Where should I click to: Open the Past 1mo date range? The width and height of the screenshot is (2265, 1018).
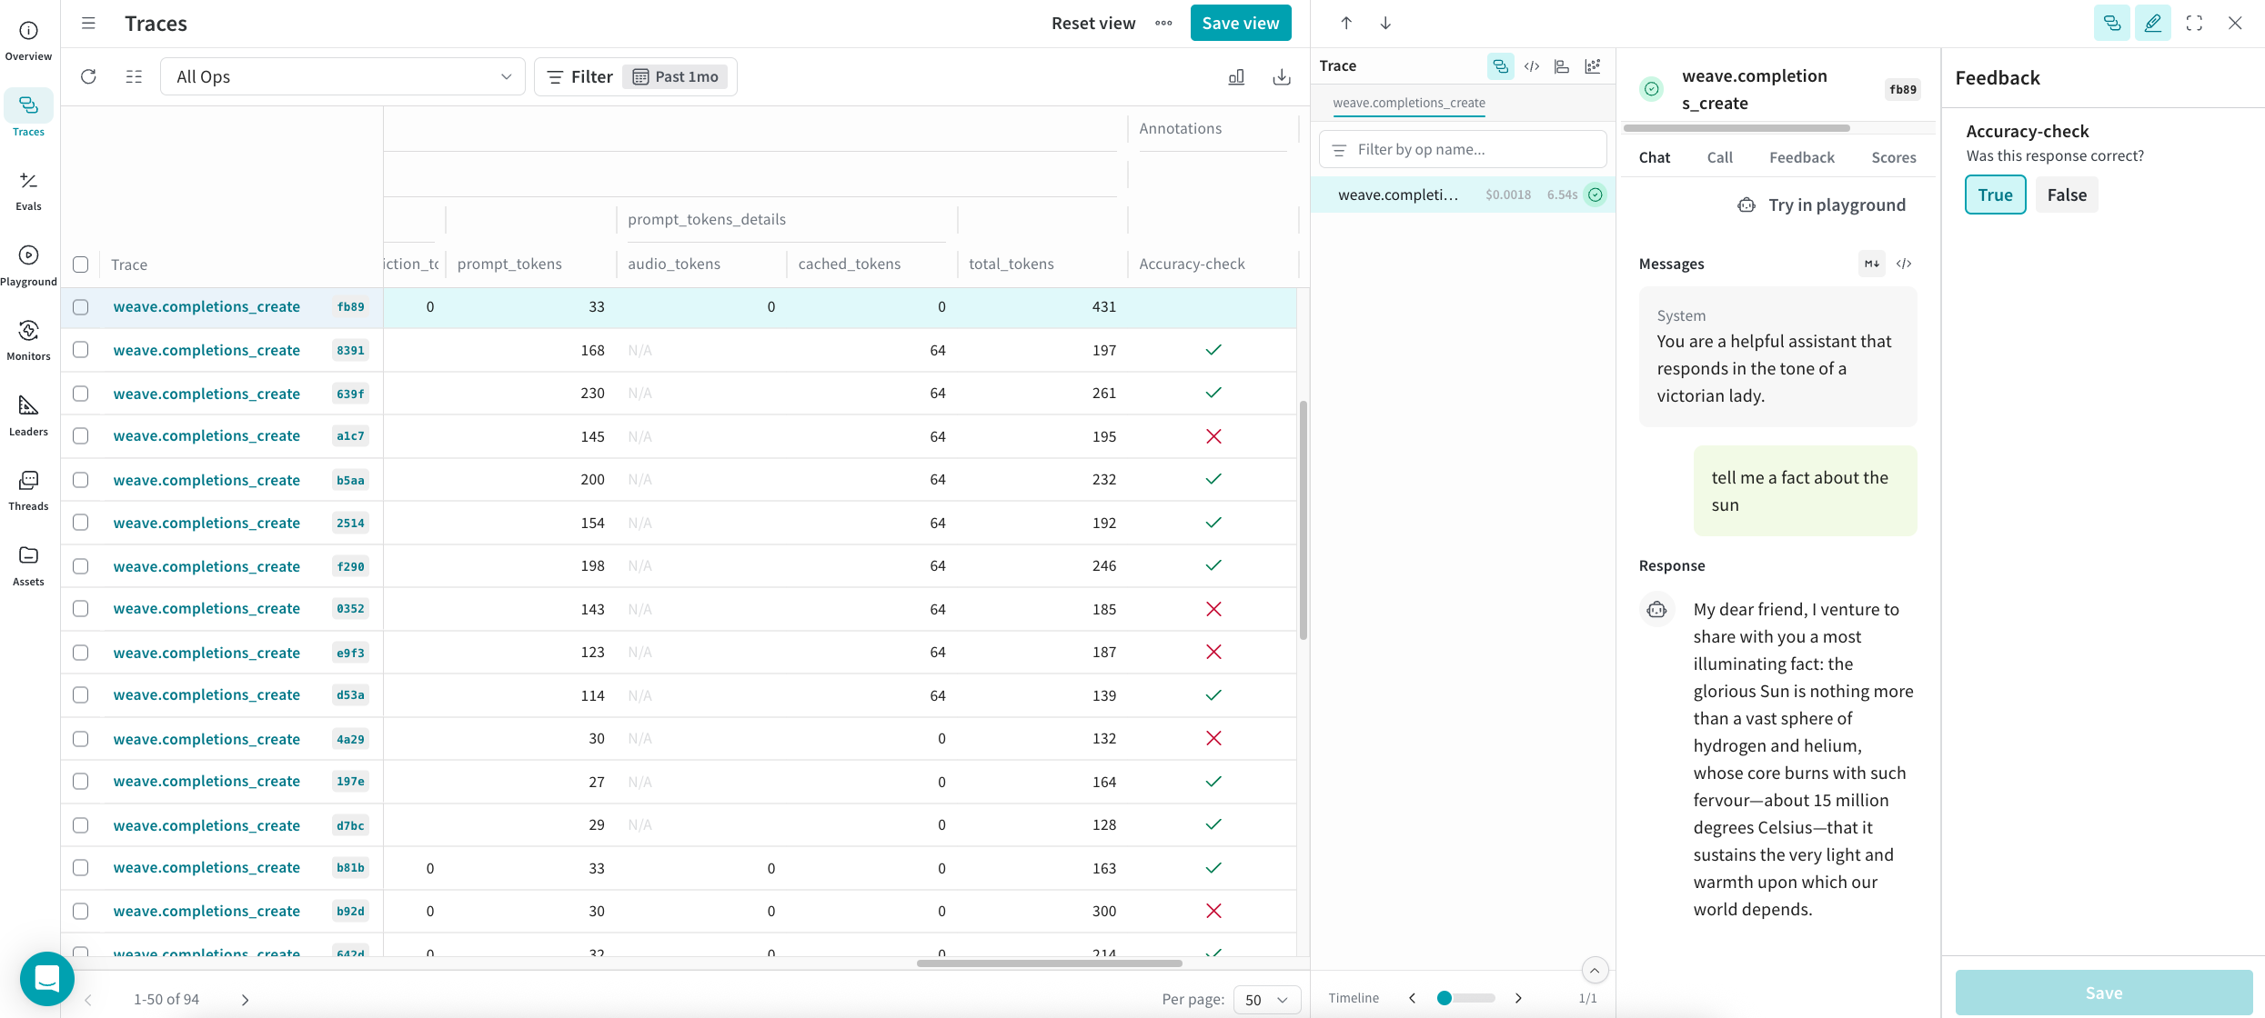pos(675,76)
